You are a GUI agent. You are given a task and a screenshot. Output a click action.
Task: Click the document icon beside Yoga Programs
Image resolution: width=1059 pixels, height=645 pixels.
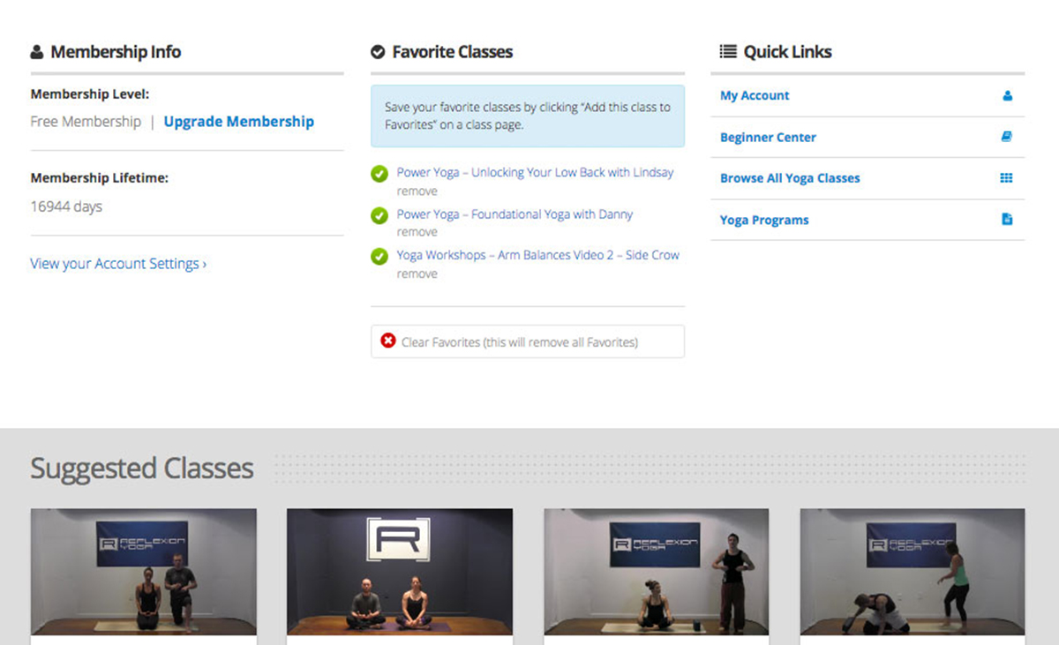pyautogui.click(x=1007, y=220)
